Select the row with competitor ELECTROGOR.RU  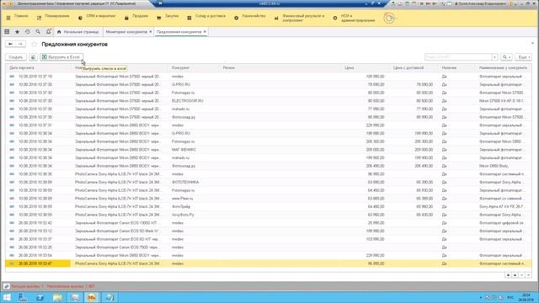point(269,101)
